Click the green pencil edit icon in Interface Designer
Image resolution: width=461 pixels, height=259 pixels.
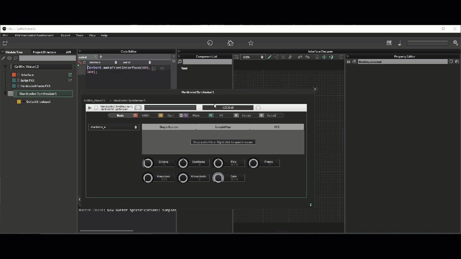click(269, 57)
